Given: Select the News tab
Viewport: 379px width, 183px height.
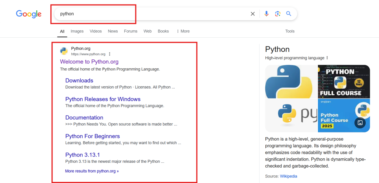Looking at the screenshot, I should click(x=113, y=31).
